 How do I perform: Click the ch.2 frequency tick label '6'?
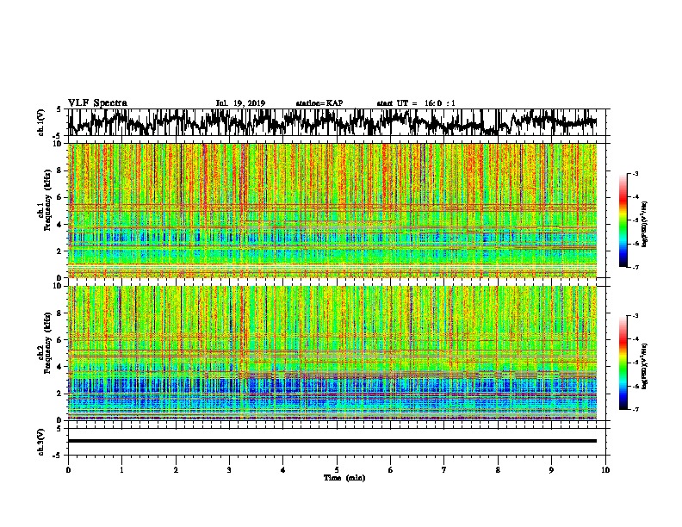click(x=60, y=340)
